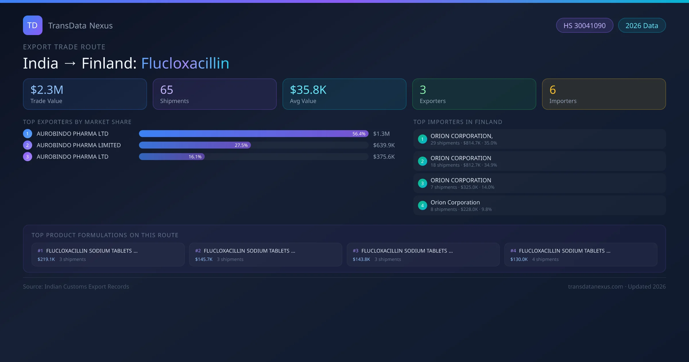689x362 pixels.
Task: Select rank badge 1 next to AUROBINDO PHARMA LTD
Action: click(x=27, y=133)
